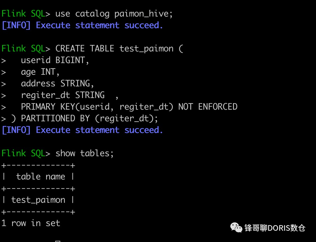Click the 'address STRING,' column definition
This screenshot has height=242, width=316.
point(57,84)
